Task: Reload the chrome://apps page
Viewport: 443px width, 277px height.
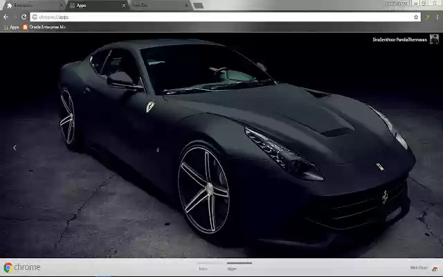Action: point(24,17)
